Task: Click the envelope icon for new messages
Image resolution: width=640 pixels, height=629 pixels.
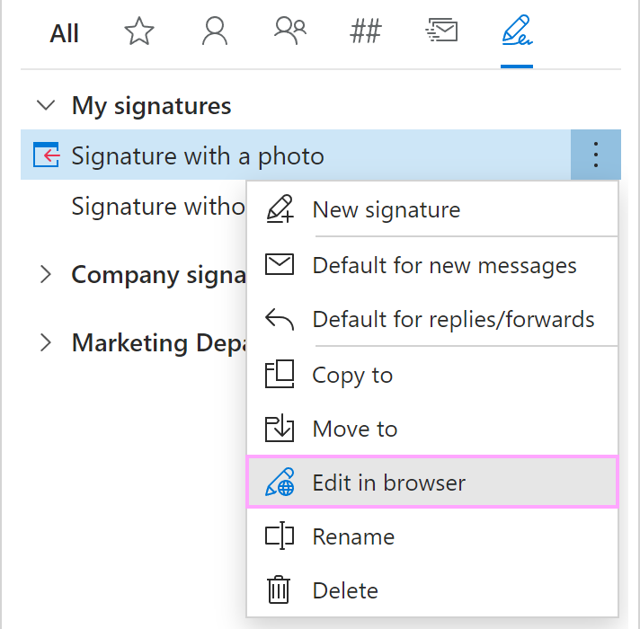Action: tap(280, 264)
